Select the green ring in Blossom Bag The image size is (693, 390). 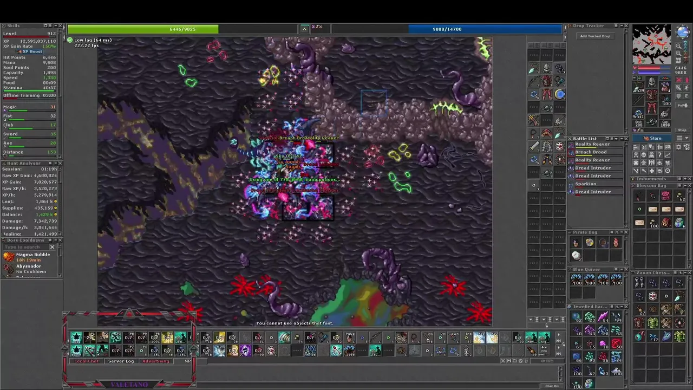(x=639, y=209)
